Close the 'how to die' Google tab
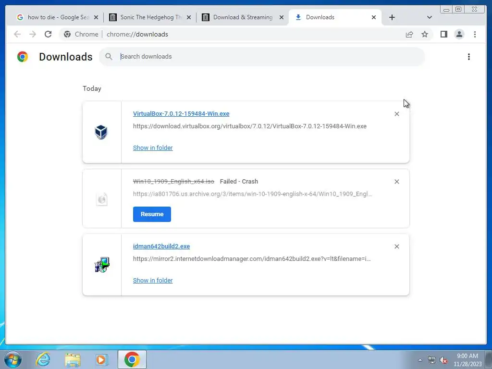492x369 pixels. [96, 17]
